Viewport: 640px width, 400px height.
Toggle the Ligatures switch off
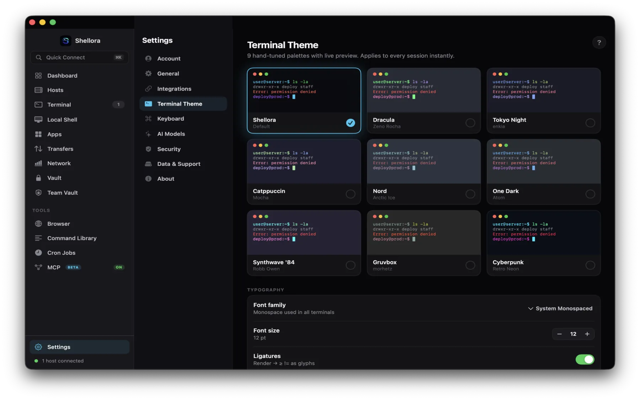(x=585, y=359)
